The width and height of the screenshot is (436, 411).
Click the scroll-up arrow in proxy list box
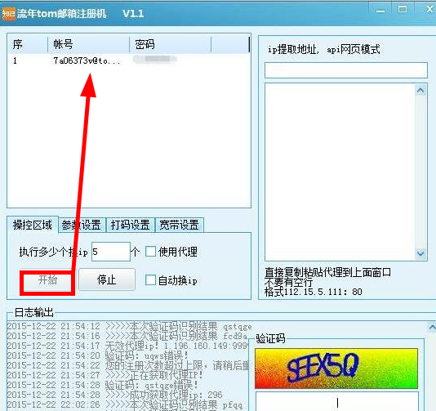click(420, 91)
